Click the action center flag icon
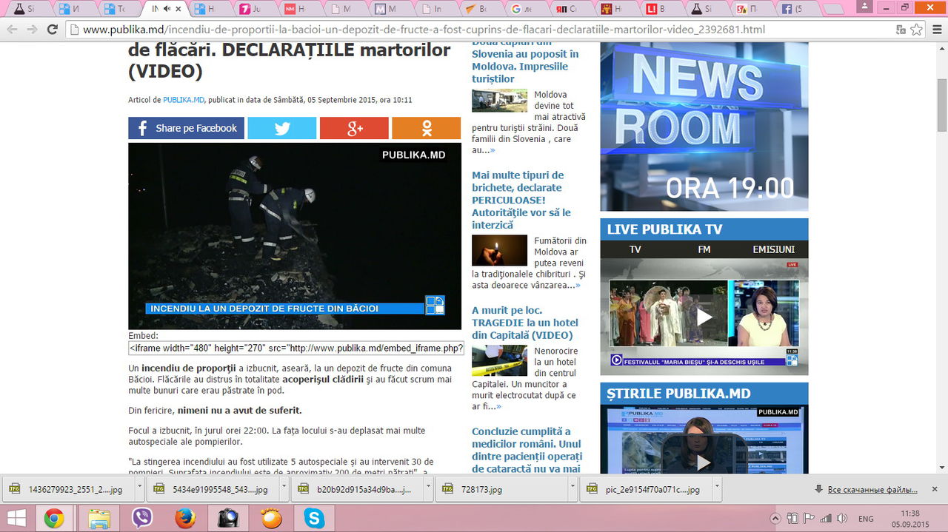The width and height of the screenshot is (948, 532). [x=809, y=518]
